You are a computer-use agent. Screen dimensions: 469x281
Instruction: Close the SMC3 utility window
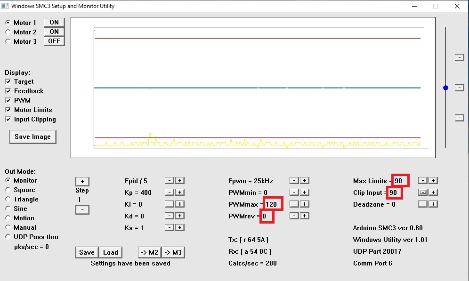[457, 6]
